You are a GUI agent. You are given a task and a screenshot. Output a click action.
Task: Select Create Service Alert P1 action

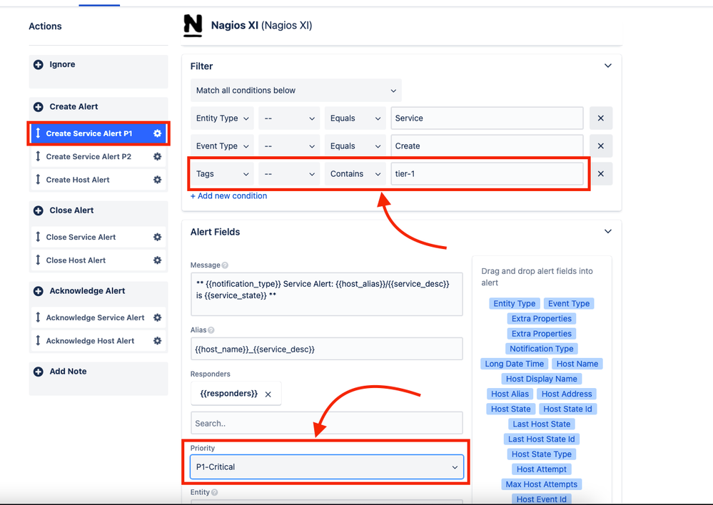tap(98, 133)
